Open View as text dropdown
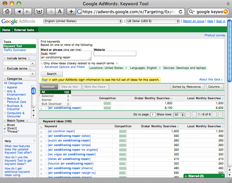 pyautogui.click(x=70, y=87)
